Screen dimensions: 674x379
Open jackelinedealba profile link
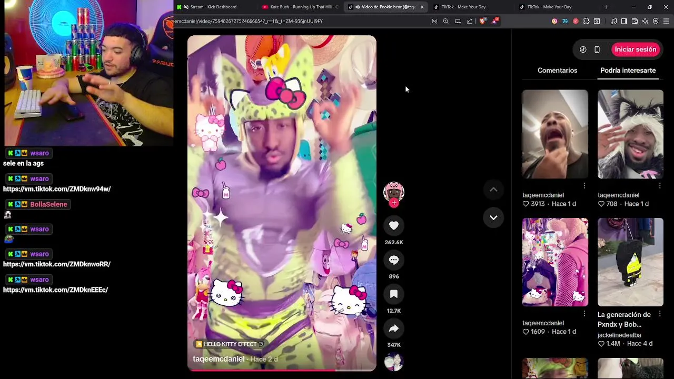tap(619, 335)
